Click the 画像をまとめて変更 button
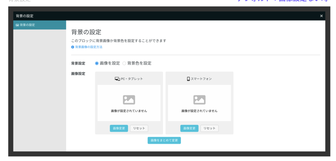The image size is (336, 161). pos(164,140)
